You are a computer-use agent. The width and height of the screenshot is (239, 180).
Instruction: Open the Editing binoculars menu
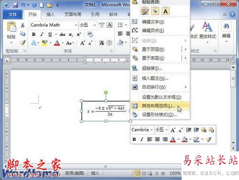tap(226, 32)
